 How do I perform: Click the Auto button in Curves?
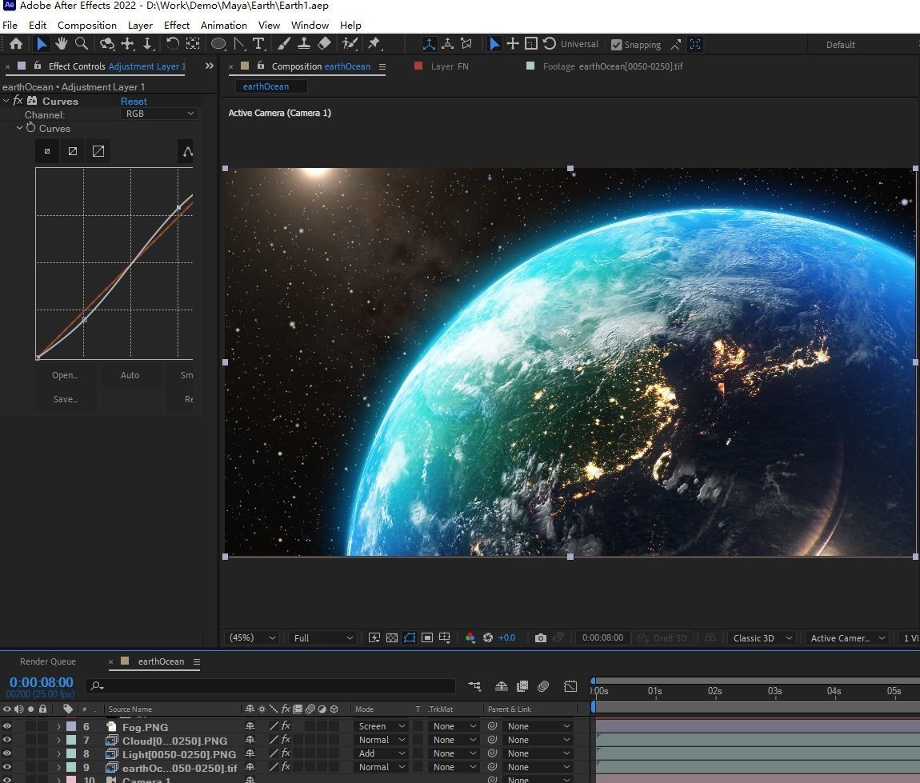point(130,375)
